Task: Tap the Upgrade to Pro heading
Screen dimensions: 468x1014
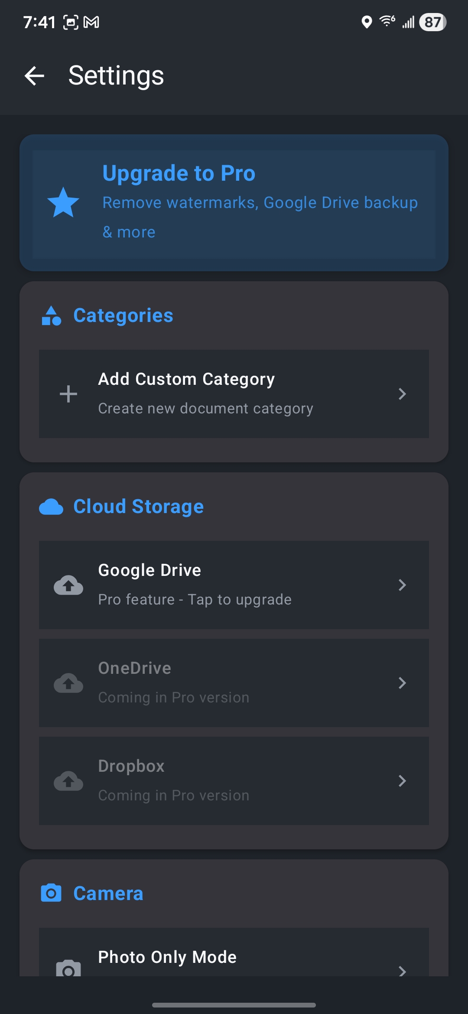Action: click(x=179, y=173)
